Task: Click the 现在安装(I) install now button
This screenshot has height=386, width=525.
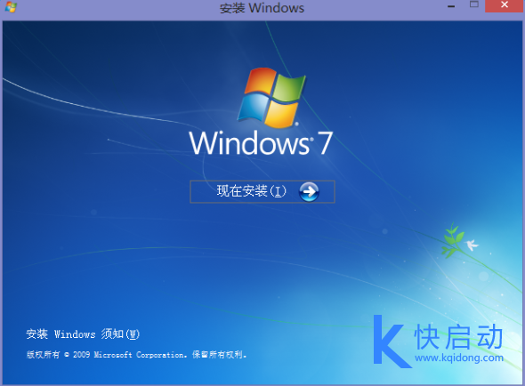Action: 262,192
